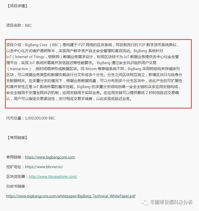Click the 【项目详情】 section heading

pos(17,6)
